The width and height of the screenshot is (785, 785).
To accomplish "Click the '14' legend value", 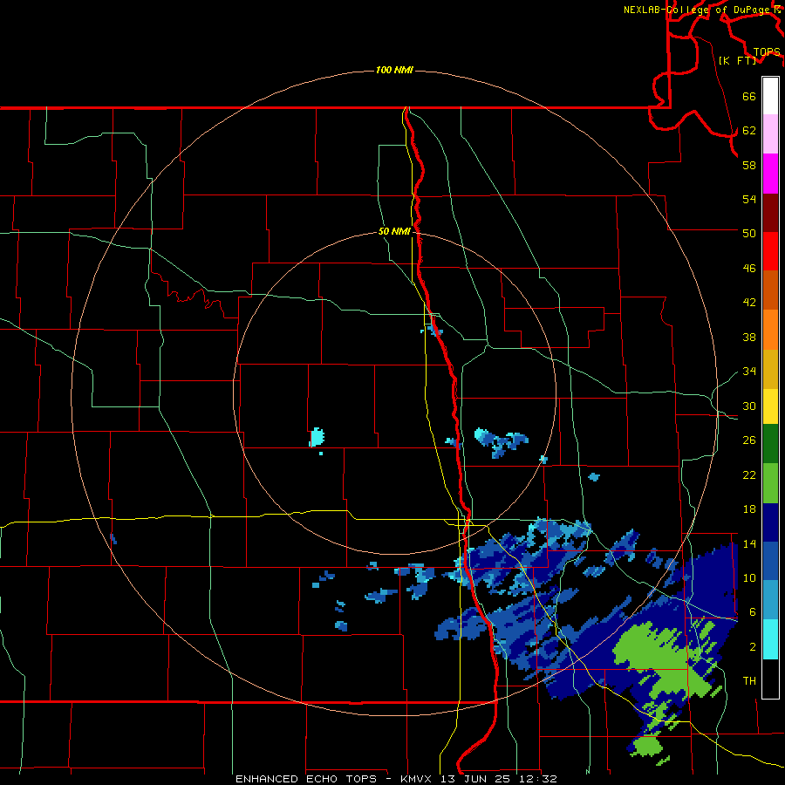I will tap(749, 543).
